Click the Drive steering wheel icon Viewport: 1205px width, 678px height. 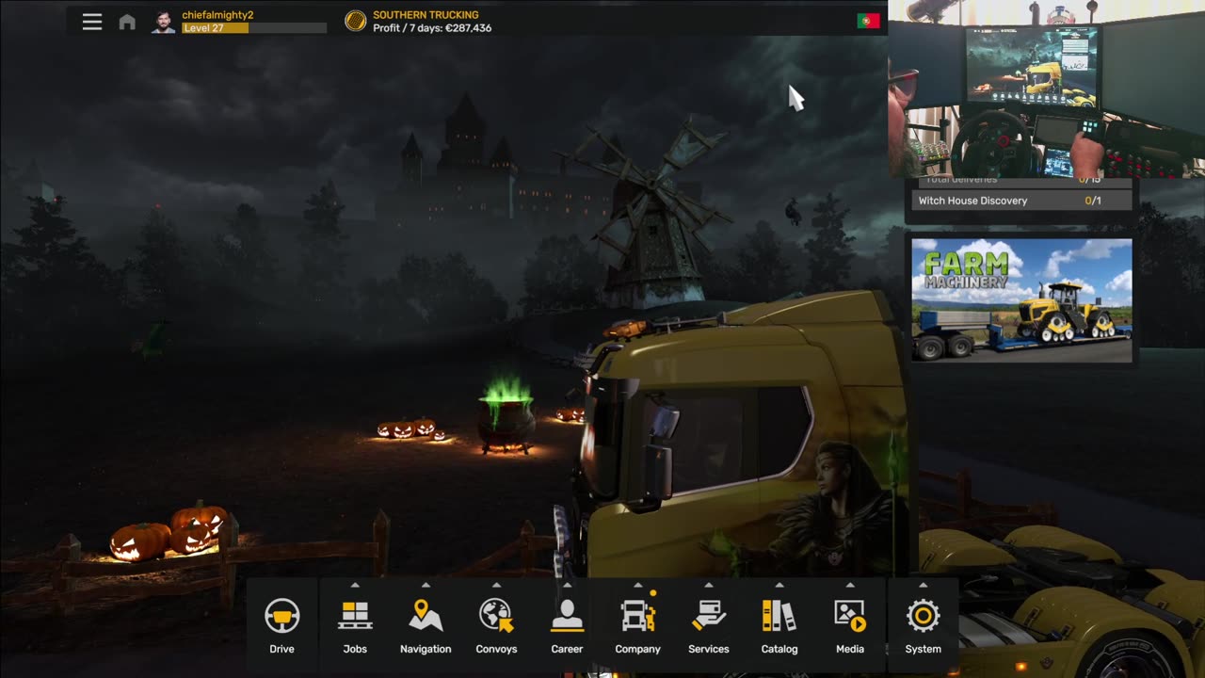(281, 618)
